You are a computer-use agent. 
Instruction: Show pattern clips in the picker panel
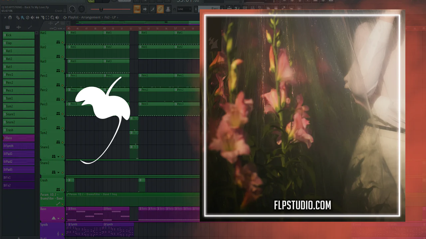7,27
